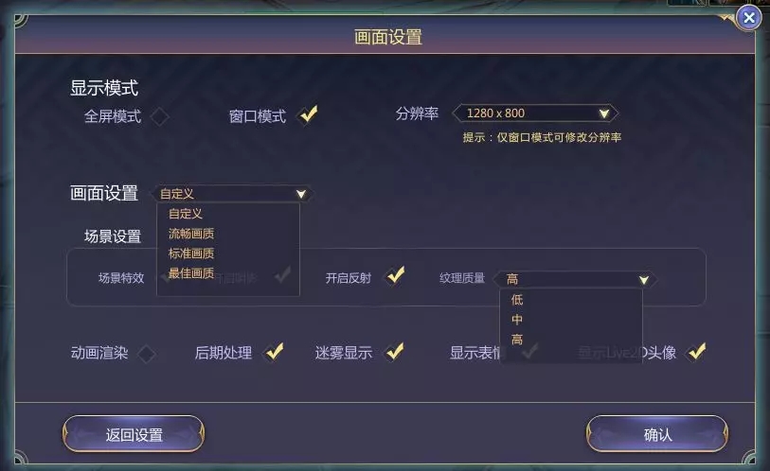The image size is (770, 471).
Task: Collapse the 画面设置 自定义 dropdown arrow
Action: (x=301, y=194)
